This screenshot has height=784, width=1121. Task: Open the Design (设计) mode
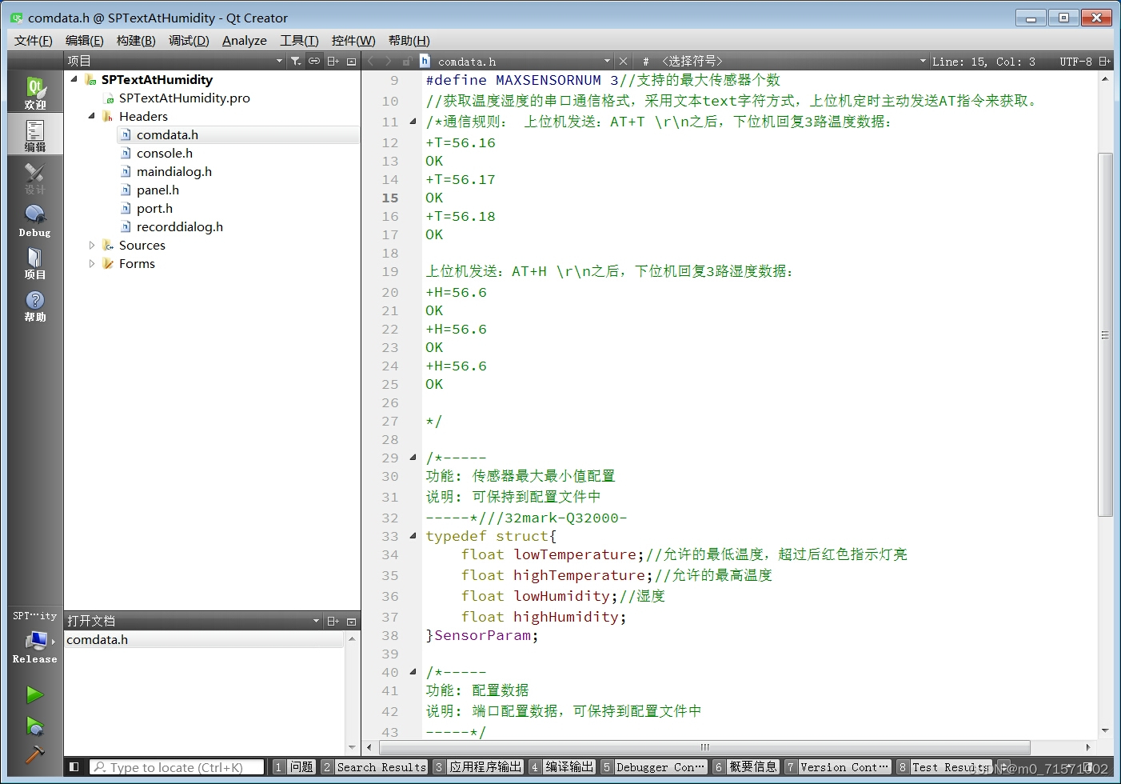[x=35, y=178]
